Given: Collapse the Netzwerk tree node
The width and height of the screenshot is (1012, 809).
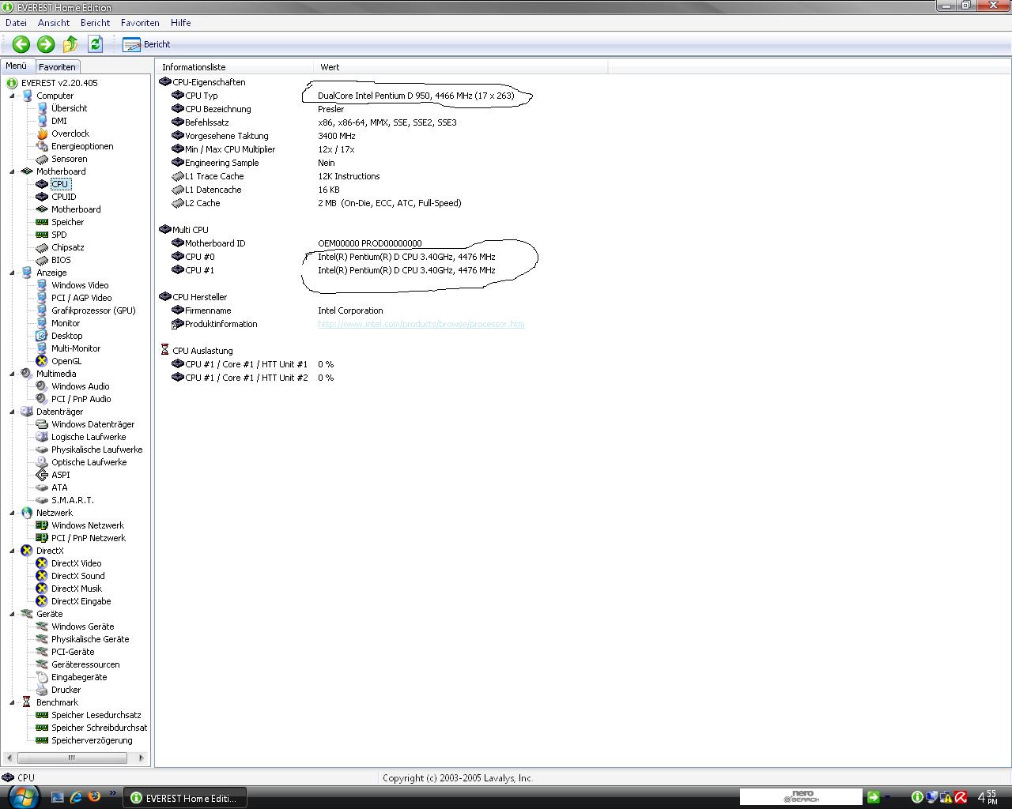Looking at the screenshot, I should pos(13,513).
